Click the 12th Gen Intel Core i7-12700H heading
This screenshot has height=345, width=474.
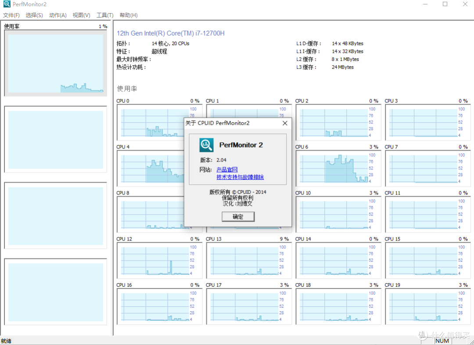[171, 33]
